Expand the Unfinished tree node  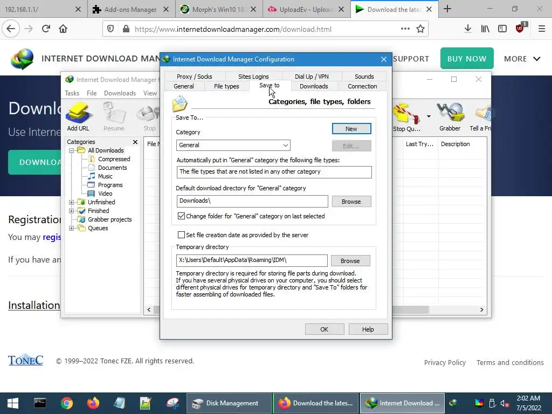tap(72, 202)
